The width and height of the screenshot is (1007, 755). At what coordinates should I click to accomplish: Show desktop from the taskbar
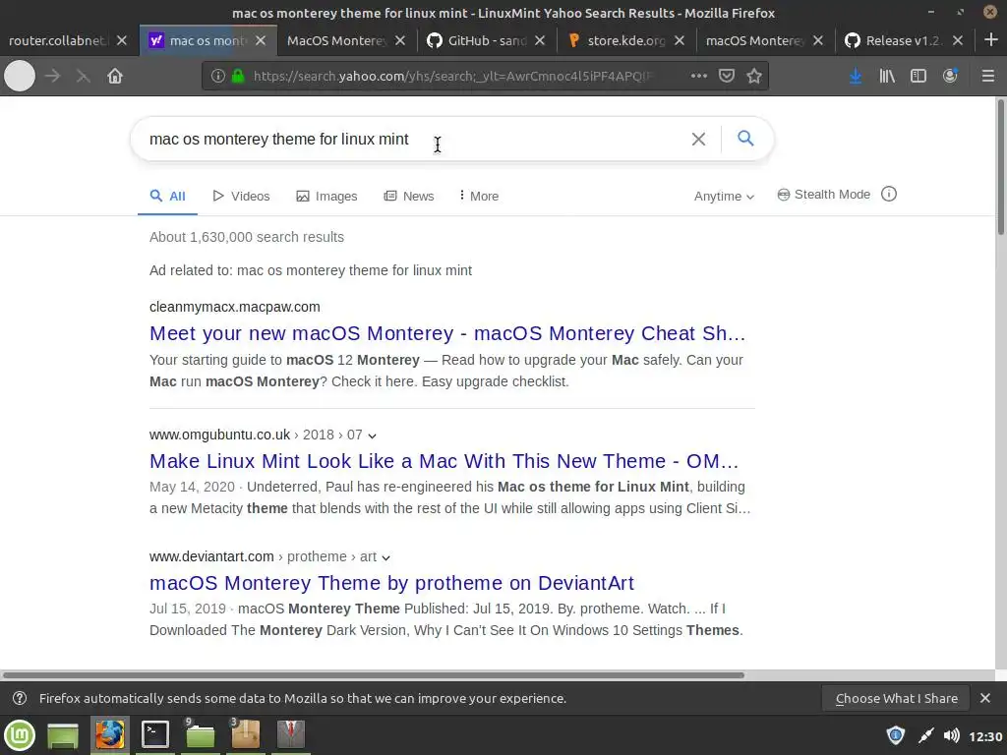(x=63, y=735)
